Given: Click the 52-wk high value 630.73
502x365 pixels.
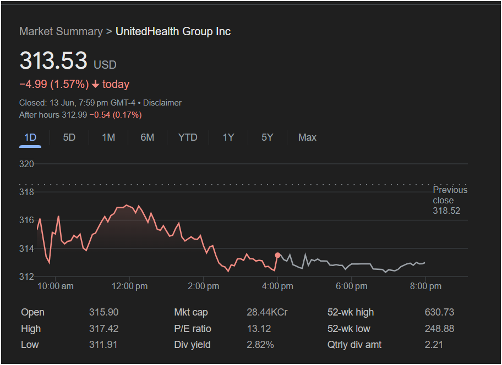Looking at the screenshot, I should coord(439,312).
